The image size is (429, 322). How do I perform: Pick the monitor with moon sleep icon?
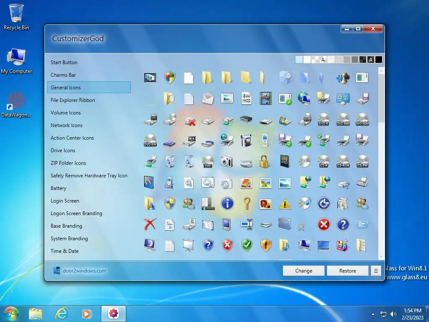[x=150, y=245]
